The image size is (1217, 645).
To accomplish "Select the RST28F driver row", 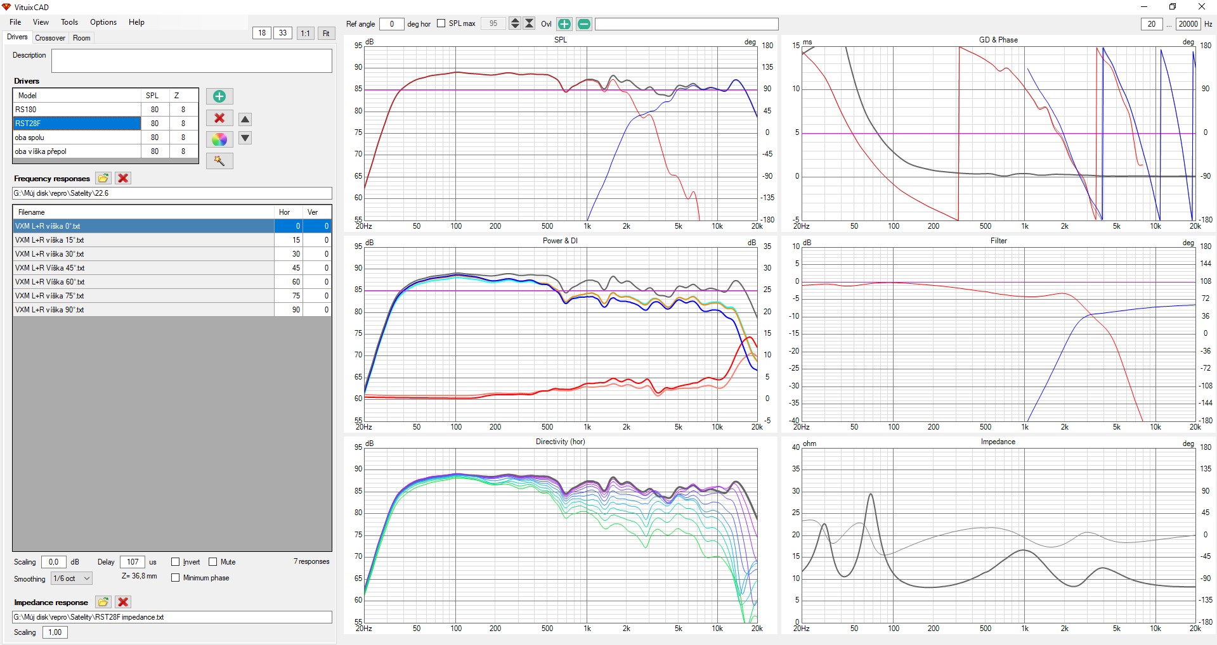I will pos(105,124).
